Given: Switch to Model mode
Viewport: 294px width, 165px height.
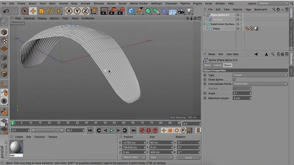Looking at the screenshot, I should point(4,33).
